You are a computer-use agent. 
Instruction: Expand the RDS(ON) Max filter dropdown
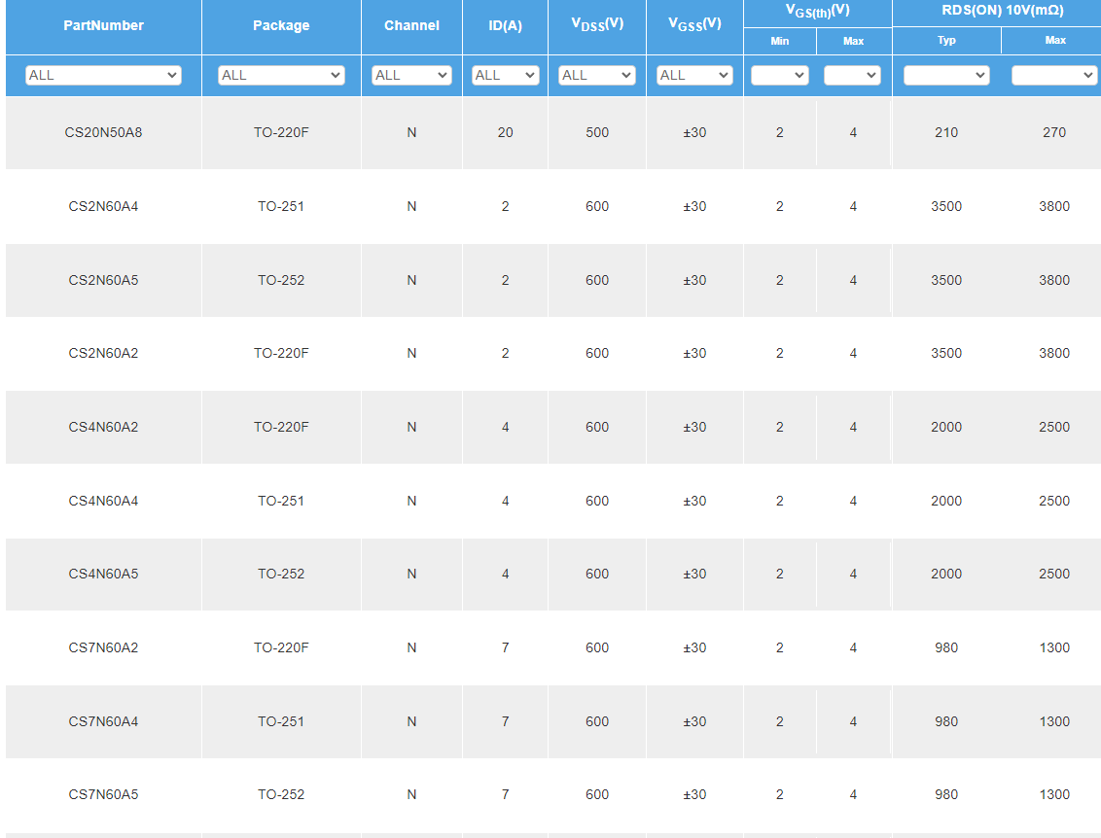pyautogui.click(x=1054, y=75)
